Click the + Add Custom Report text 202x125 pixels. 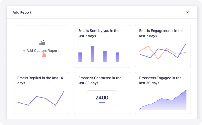click(x=41, y=51)
